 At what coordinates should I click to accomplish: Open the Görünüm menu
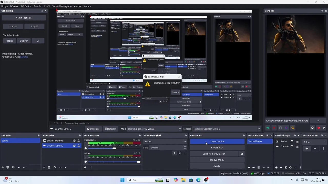click(x=26, y=6)
